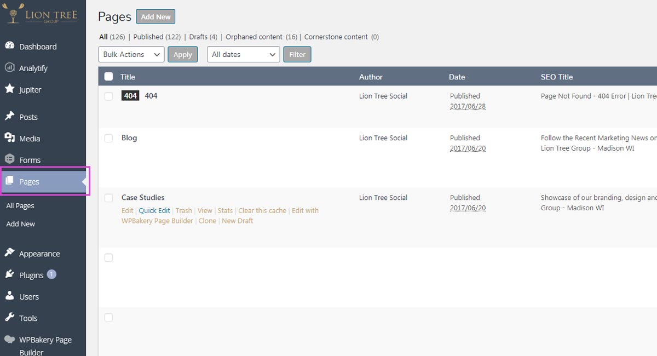The width and height of the screenshot is (657, 356).
Task: Click Trash under Case Studies
Action: [184, 210]
